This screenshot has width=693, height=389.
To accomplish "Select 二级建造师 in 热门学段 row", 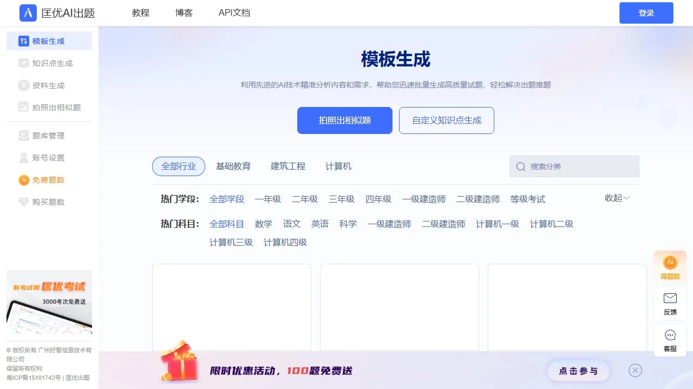I will (x=478, y=199).
